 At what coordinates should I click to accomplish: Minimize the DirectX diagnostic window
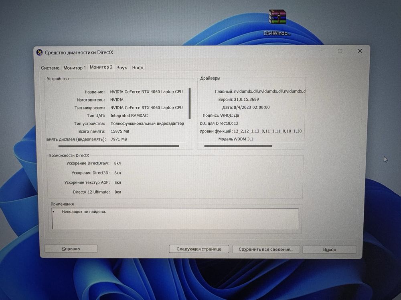(320, 51)
